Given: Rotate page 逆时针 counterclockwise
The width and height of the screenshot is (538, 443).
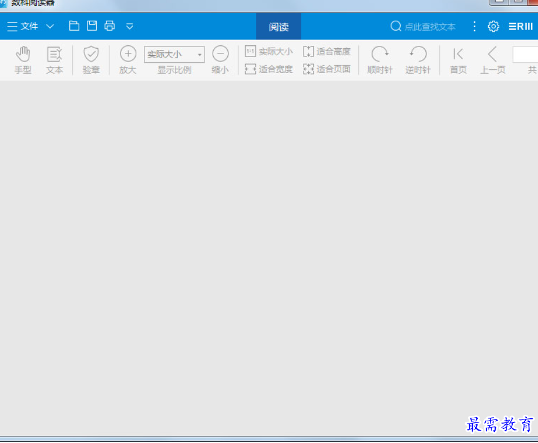Looking at the screenshot, I should pyautogui.click(x=418, y=60).
